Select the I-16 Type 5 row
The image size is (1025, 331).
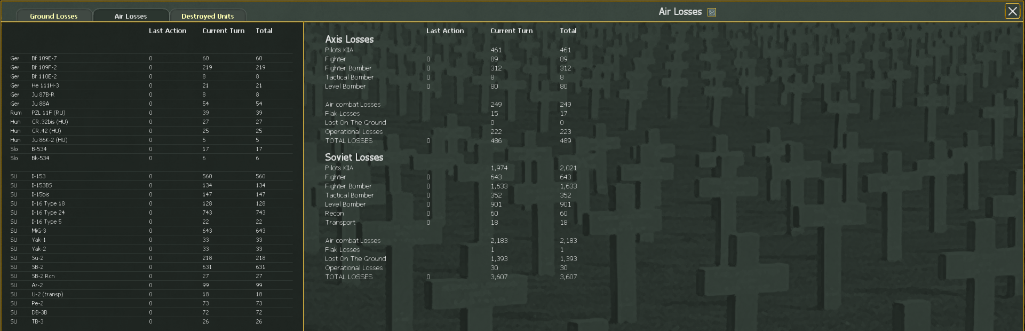[x=151, y=222]
